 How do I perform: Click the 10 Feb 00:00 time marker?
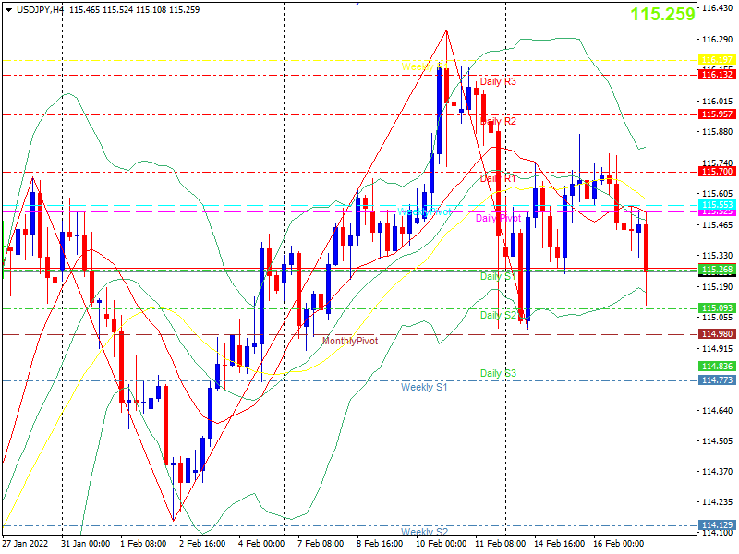coord(441,544)
